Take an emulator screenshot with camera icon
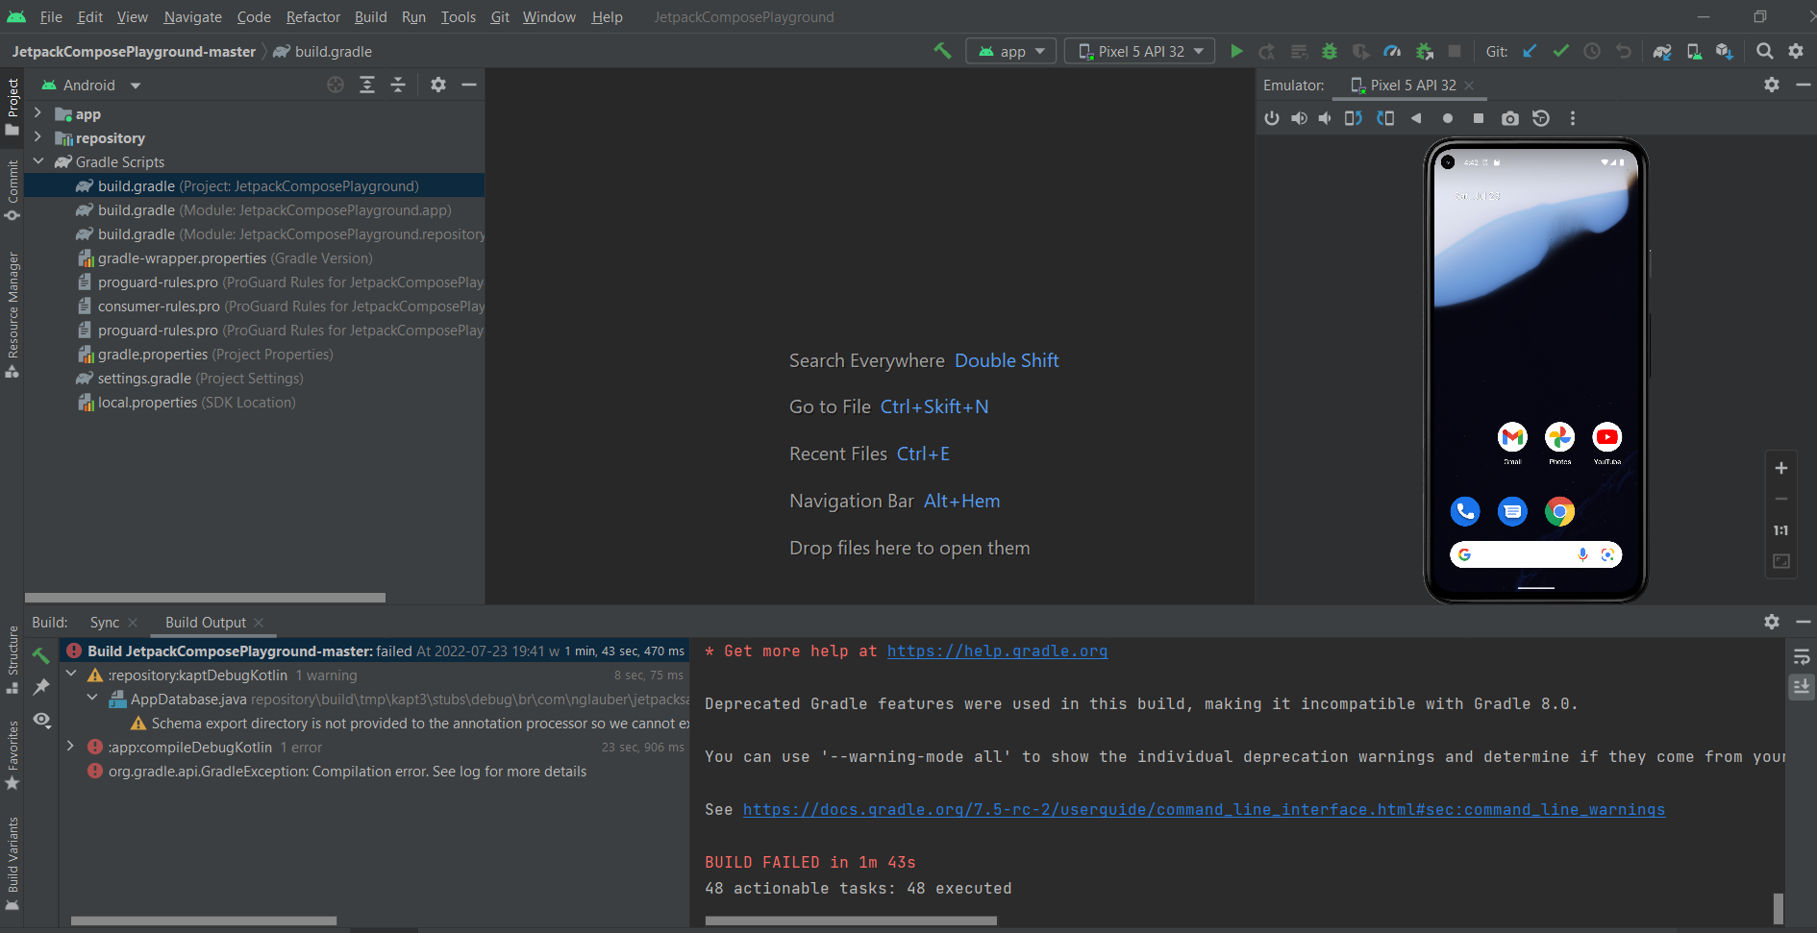Image resolution: width=1817 pixels, height=933 pixels. pyautogui.click(x=1509, y=118)
